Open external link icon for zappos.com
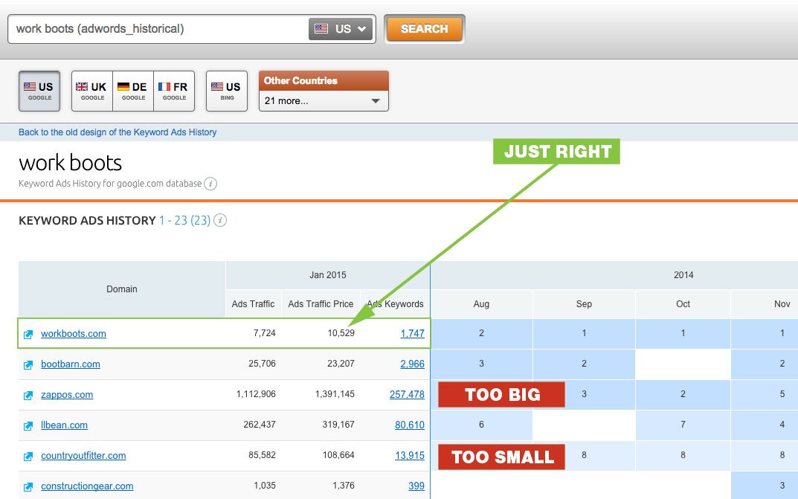 28,395
